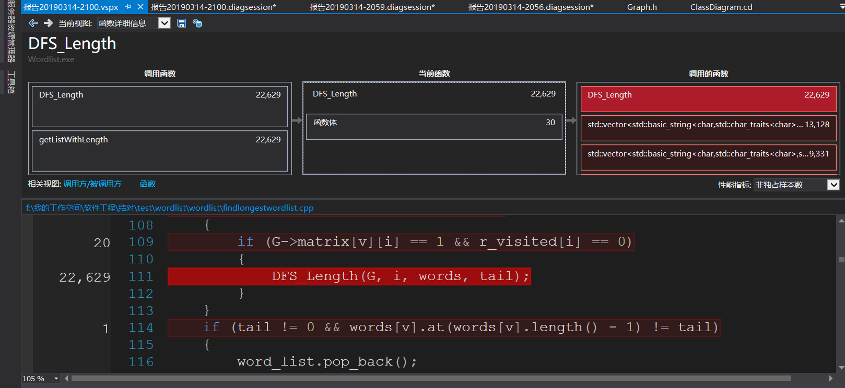Image resolution: width=845 pixels, height=388 pixels.
Task: Pin the 报告20190314-2100.vspx tab
Action: (128, 7)
